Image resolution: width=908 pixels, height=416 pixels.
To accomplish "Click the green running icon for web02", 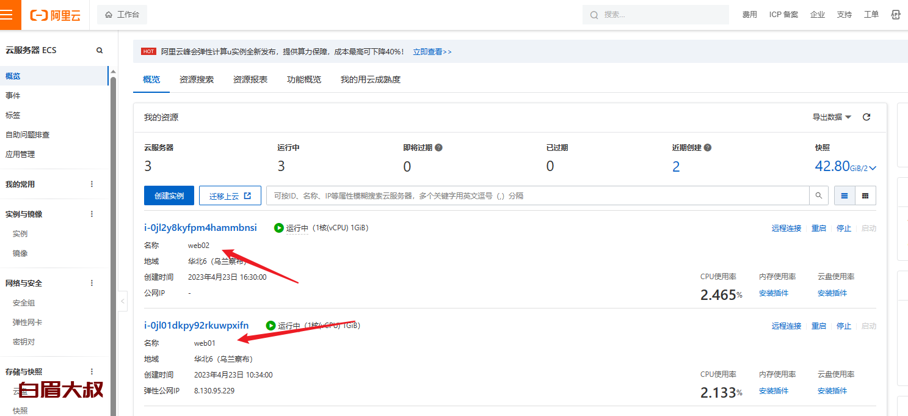I will pos(279,228).
